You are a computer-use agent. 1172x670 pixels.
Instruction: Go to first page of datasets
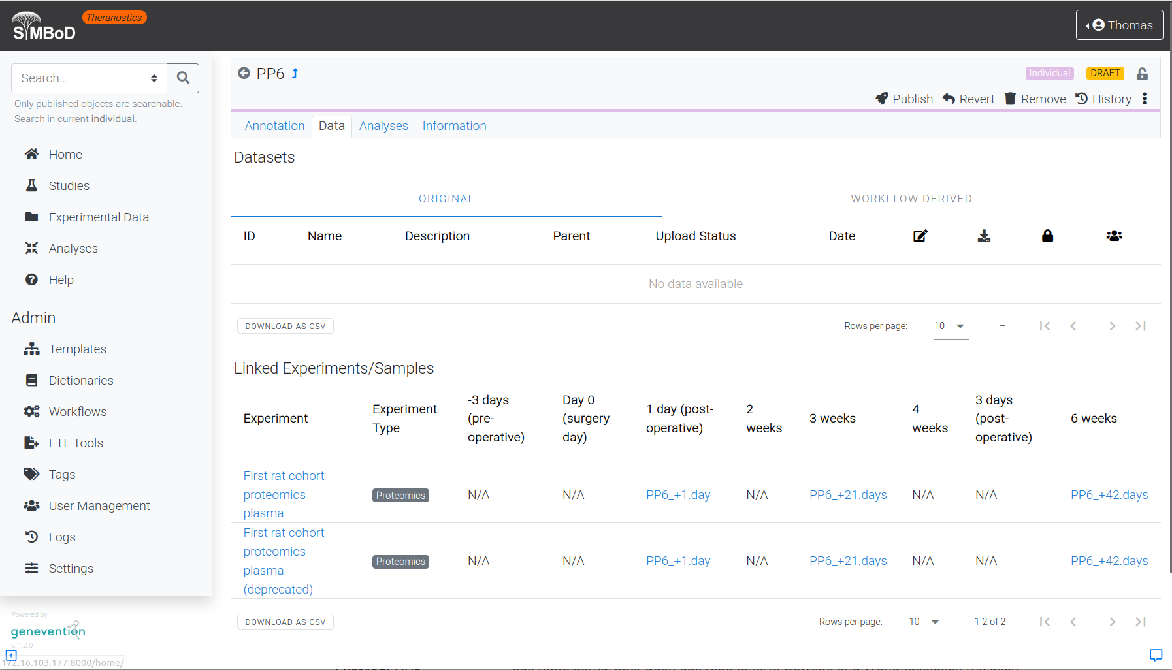pyautogui.click(x=1045, y=326)
